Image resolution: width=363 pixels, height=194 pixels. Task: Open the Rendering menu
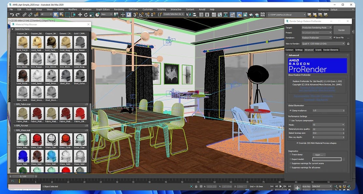pyautogui.click(x=119, y=9)
